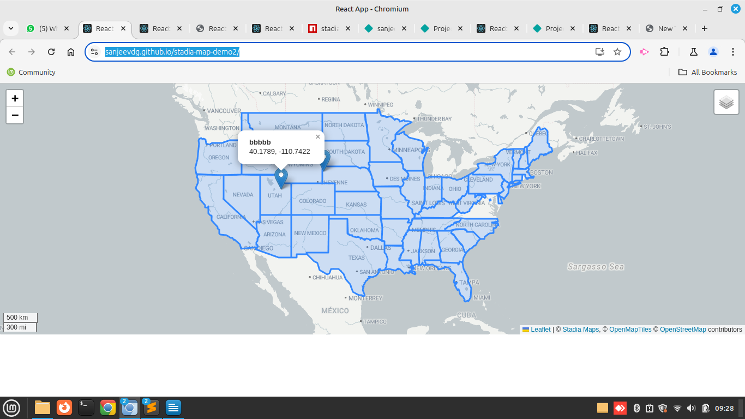This screenshot has width=745, height=419.
Task: Follow the OpenStreetMap attribution link
Action: click(683, 330)
